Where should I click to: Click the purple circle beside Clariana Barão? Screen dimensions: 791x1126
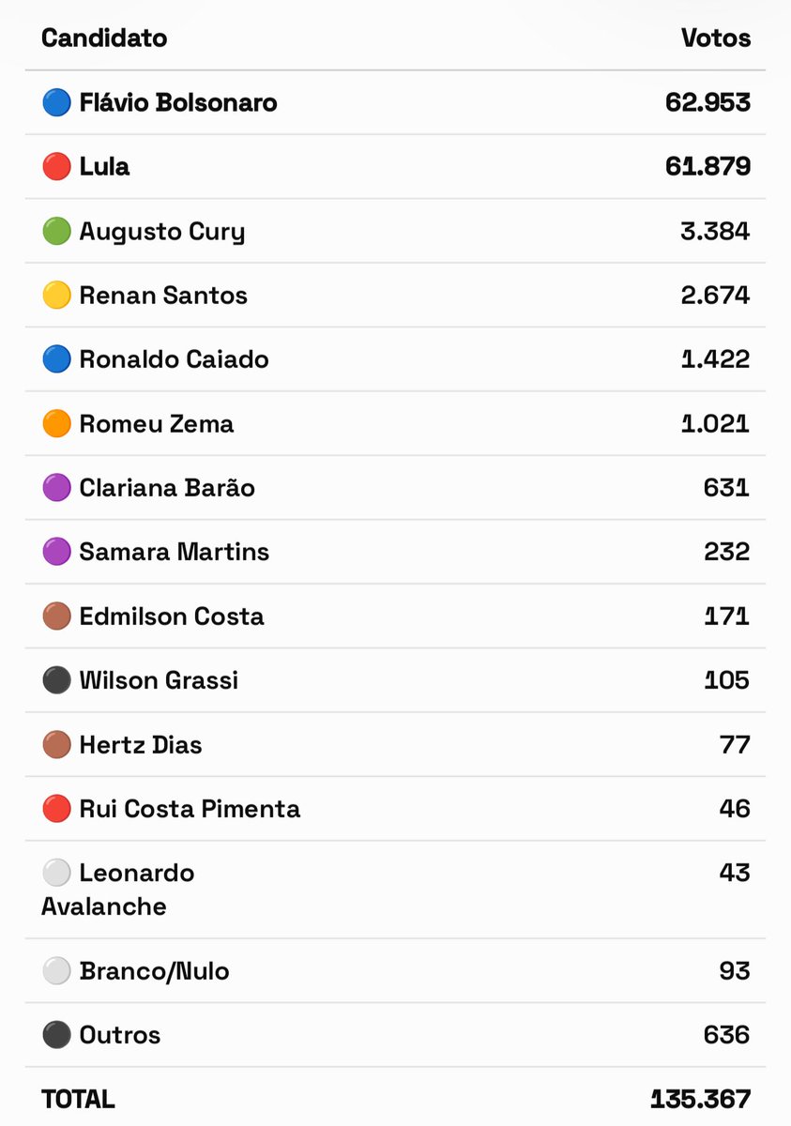coord(56,488)
